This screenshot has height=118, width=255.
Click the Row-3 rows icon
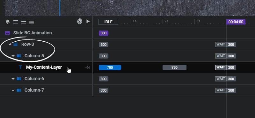point(15,44)
